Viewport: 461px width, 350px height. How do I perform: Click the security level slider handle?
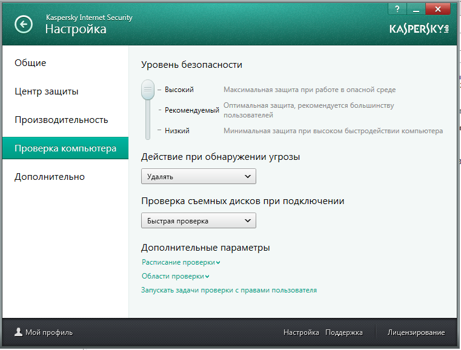coord(148,90)
